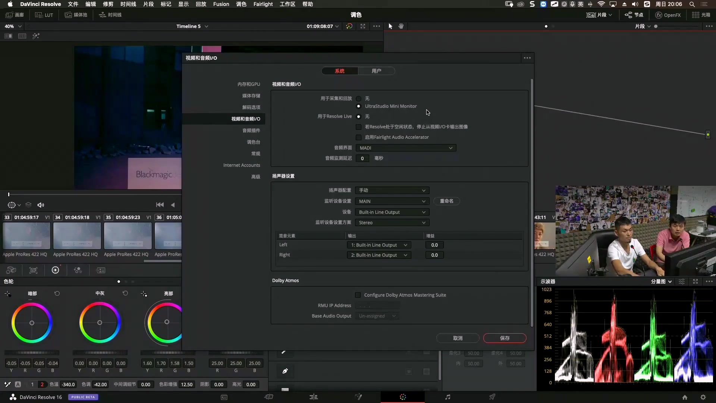This screenshot has width=716, height=403.
Task: Open the Gallery (画廊) panel icon
Action: (15, 15)
